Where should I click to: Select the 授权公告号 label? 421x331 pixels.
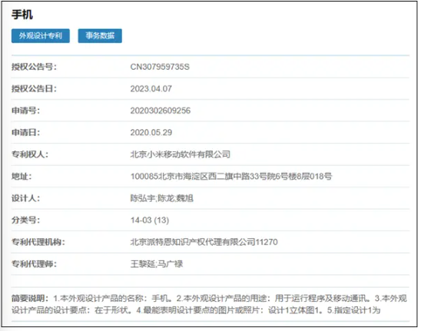34,67
